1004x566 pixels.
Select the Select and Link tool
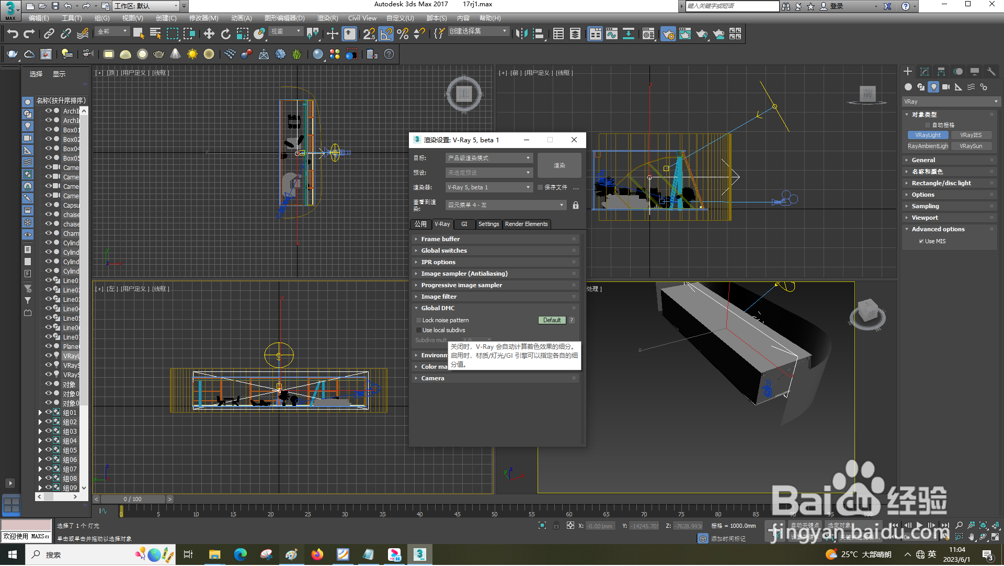49,34
